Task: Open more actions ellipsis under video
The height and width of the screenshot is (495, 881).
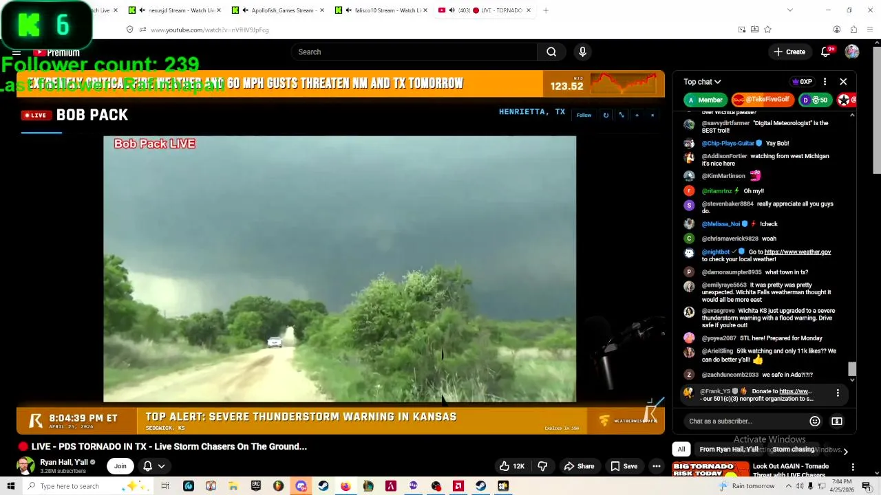Action: [x=657, y=466]
